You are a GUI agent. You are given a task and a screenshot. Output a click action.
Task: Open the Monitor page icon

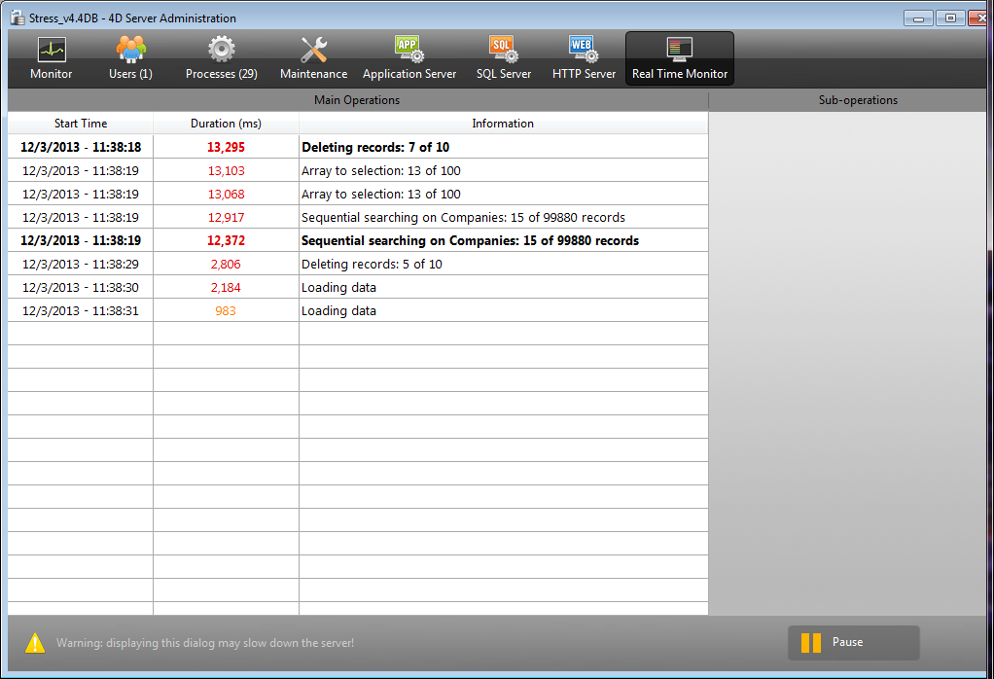[51, 50]
